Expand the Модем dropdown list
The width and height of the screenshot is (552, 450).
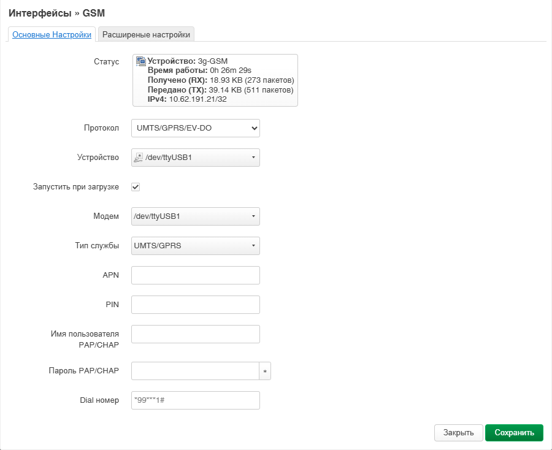coord(196,216)
